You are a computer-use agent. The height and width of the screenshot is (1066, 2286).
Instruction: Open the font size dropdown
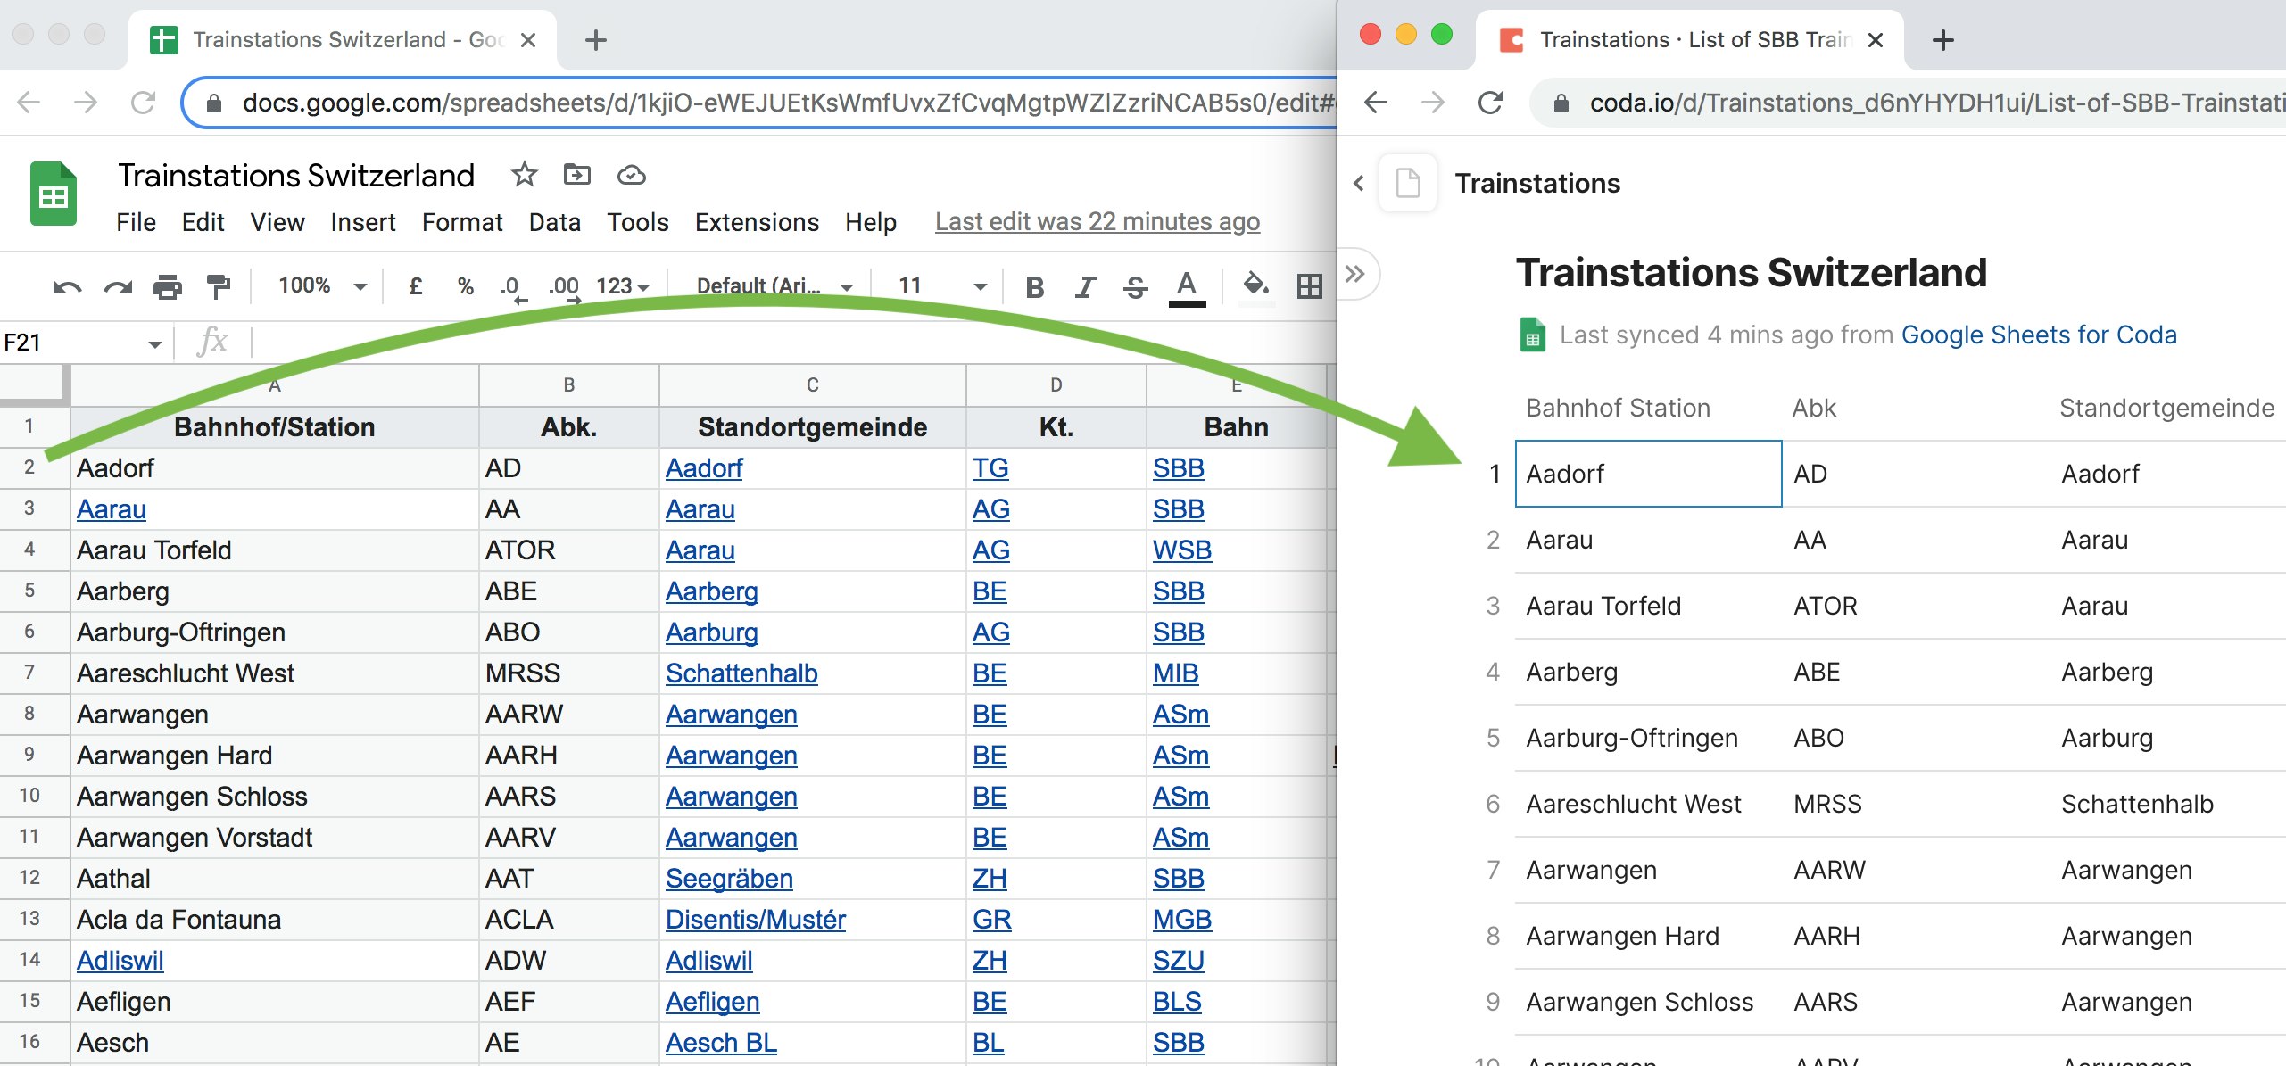click(x=937, y=286)
